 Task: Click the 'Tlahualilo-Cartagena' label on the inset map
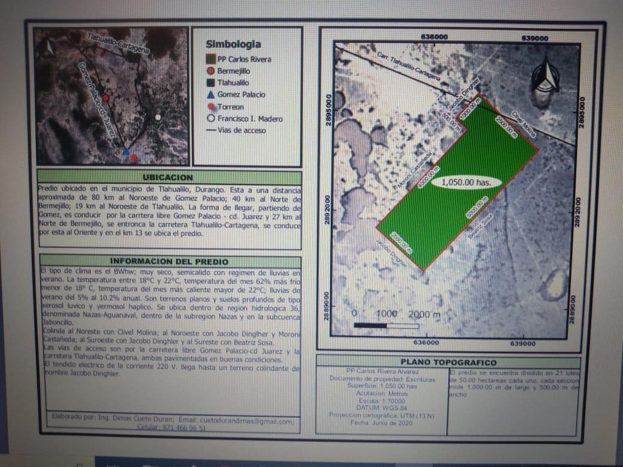click(x=118, y=43)
